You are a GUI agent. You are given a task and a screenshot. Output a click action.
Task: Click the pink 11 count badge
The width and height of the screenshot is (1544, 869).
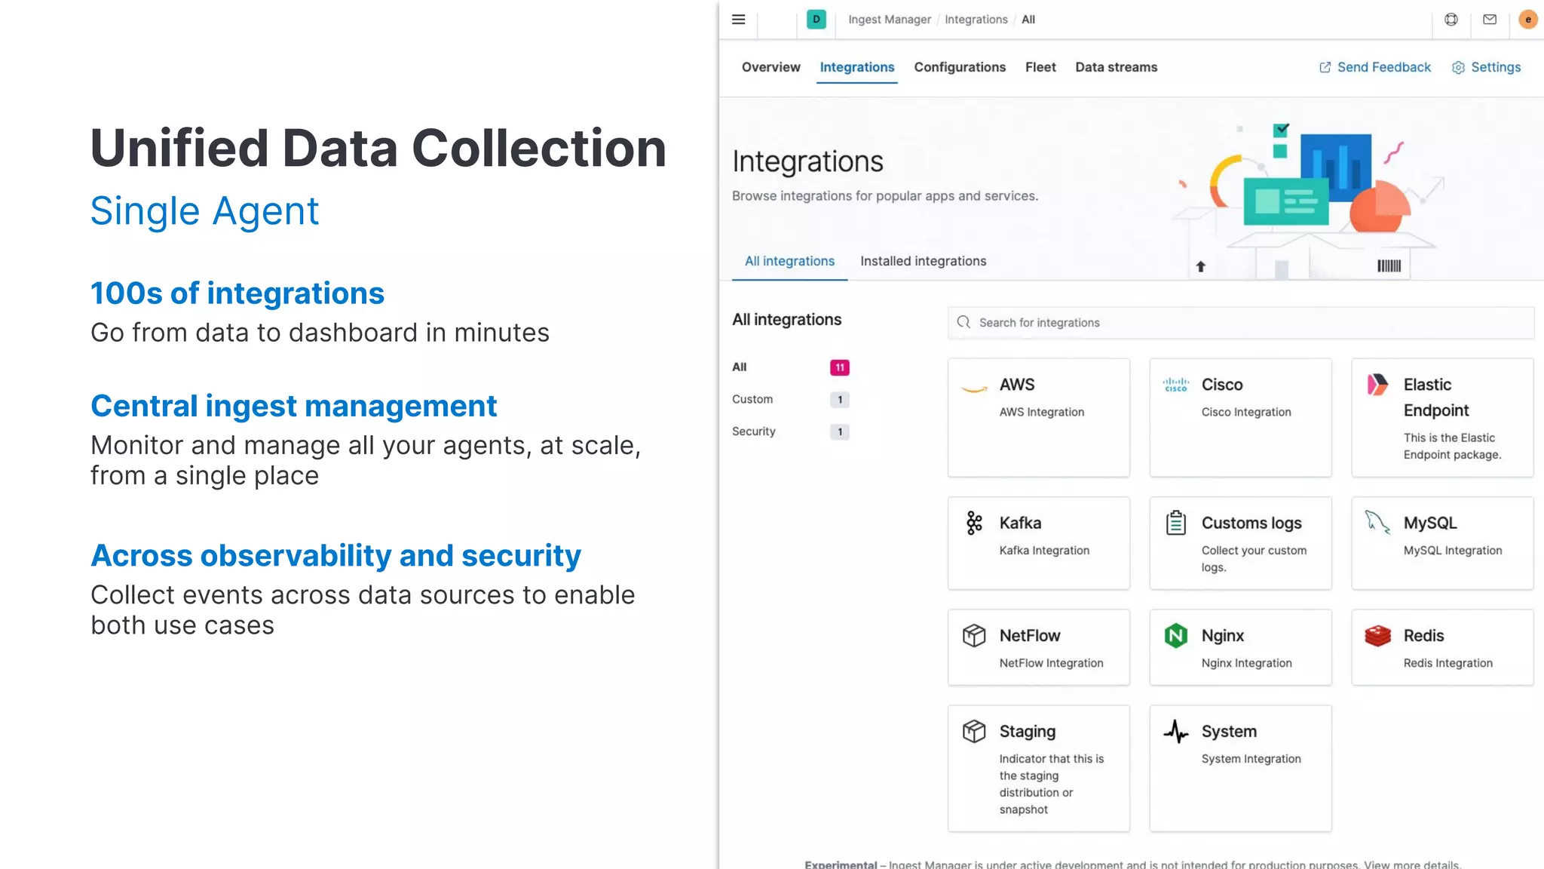click(x=839, y=367)
